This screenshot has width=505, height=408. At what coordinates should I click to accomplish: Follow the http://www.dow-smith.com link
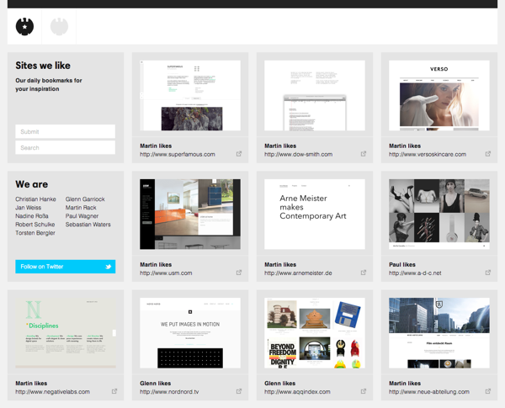coord(299,154)
